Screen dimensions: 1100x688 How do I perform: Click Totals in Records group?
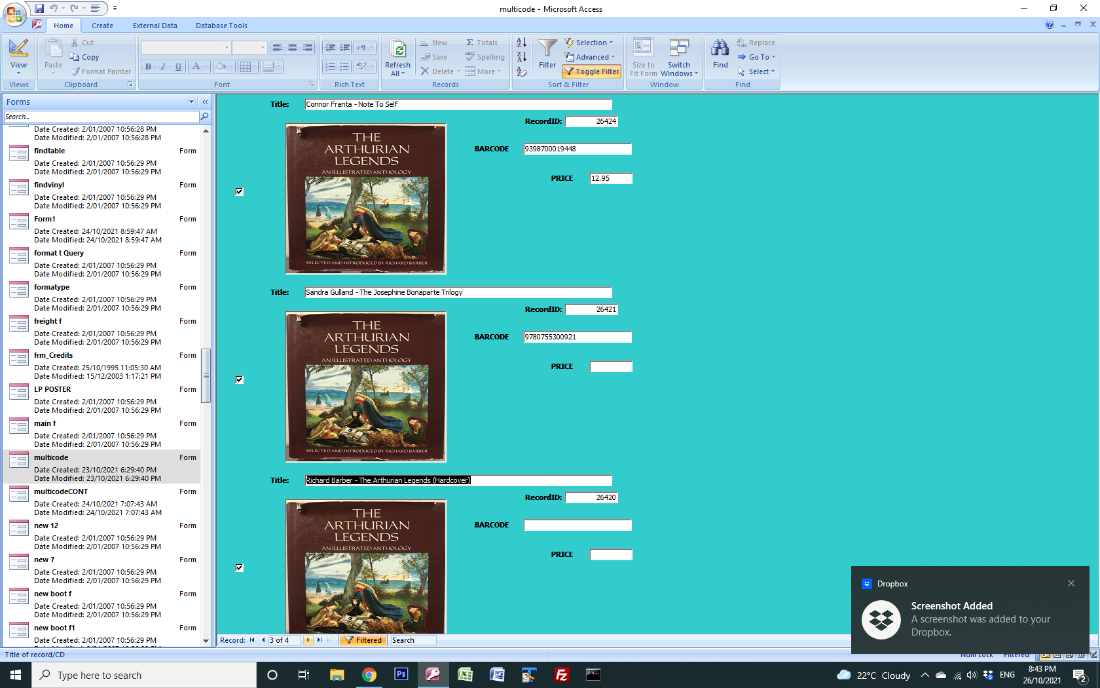tap(481, 43)
